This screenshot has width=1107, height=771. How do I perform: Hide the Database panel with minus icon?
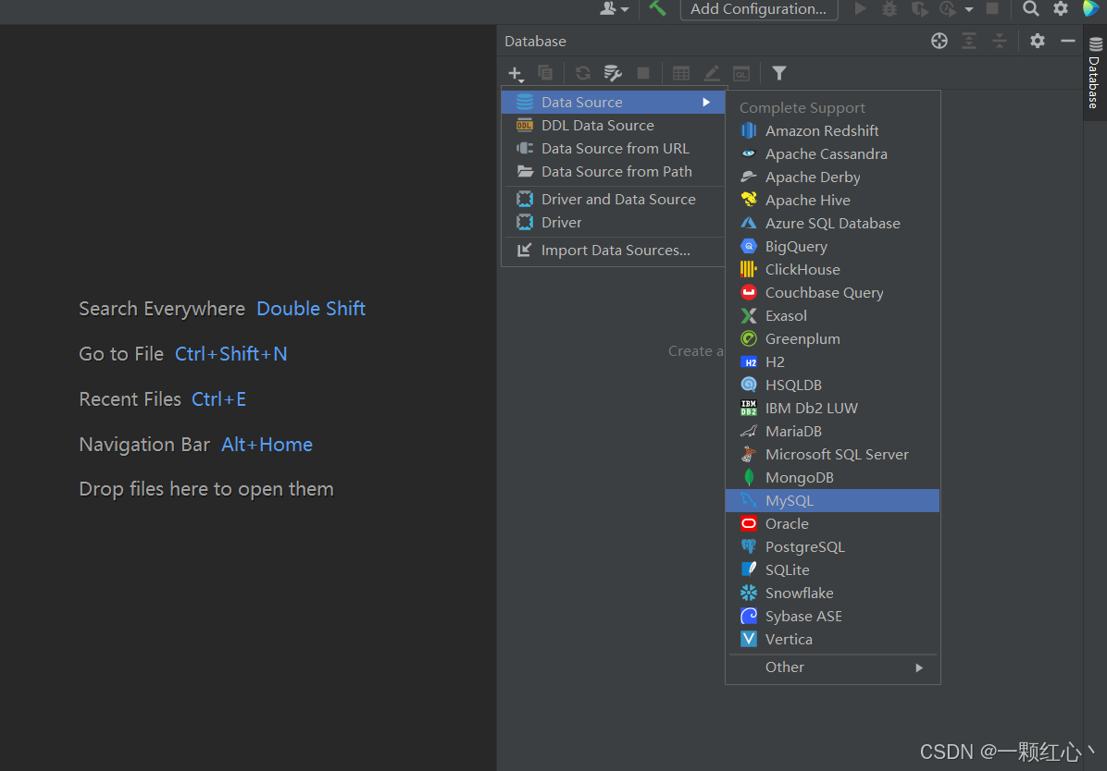(1067, 41)
